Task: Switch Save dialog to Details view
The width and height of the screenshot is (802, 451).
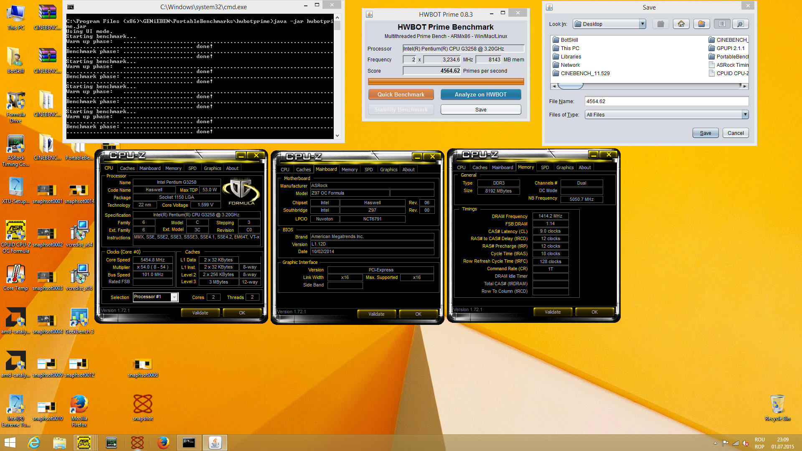Action: 740,24
